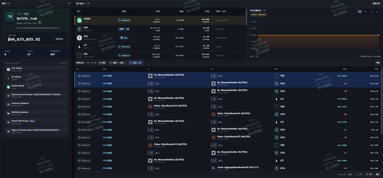
Task: Go to 上一页 previous page
Action: [x=359, y=174]
